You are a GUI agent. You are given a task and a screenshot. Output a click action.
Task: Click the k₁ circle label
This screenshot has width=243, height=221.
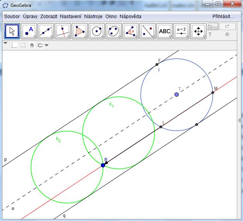[112, 105]
